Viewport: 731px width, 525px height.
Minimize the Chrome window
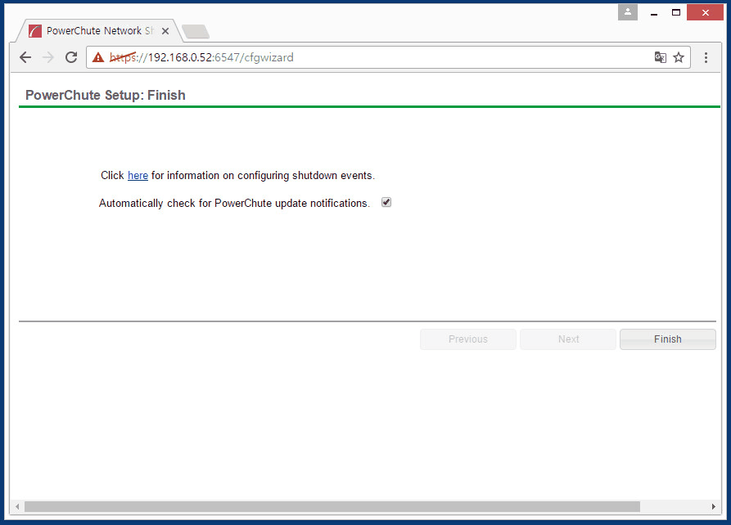point(654,13)
